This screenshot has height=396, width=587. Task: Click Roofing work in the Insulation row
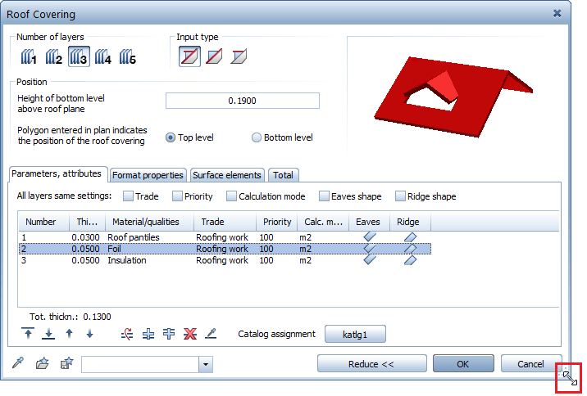coord(222,260)
